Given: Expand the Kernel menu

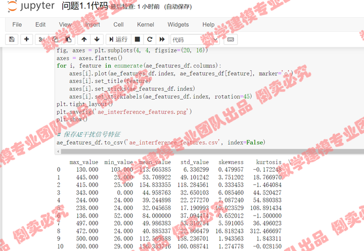Looking at the screenshot, I should tap(146, 24).
